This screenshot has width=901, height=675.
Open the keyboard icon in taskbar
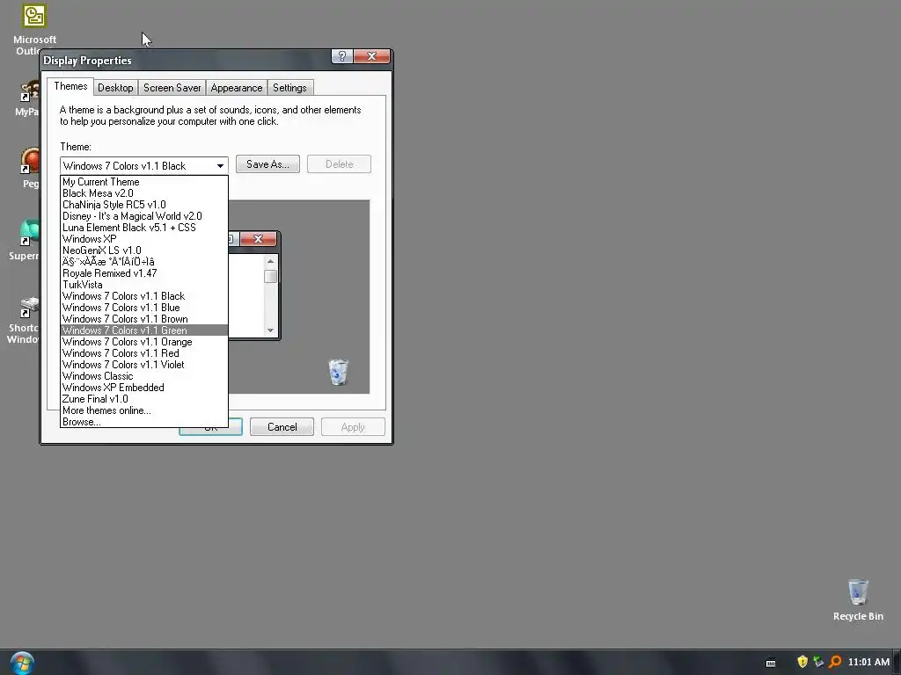pyautogui.click(x=771, y=663)
